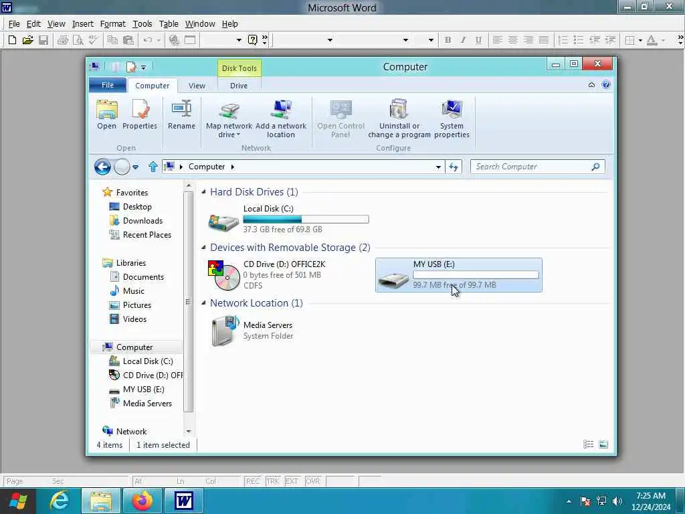This screenshot has height=514, width=685.
Task: Click the Local Disk (C:) usage bar
Action: click(306, 220)
